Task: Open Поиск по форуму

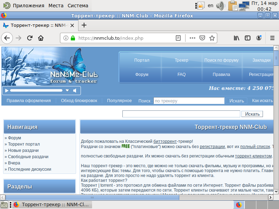Action: point(221,60)
